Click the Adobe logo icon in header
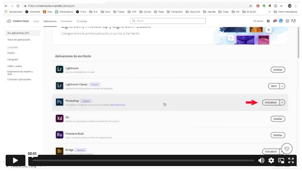Screen dimensions: 302x171 click(x=294, y=21)
